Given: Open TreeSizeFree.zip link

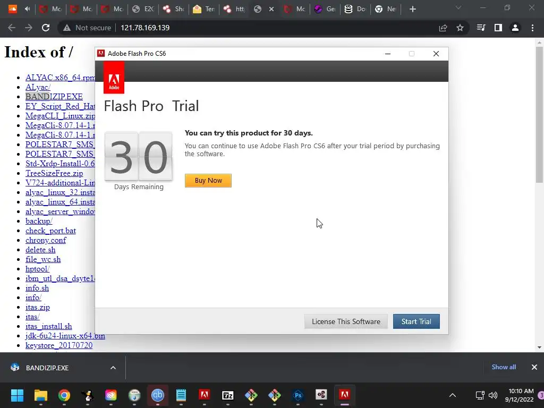Looking at the screenshot, I should click(x=54, y=173).
